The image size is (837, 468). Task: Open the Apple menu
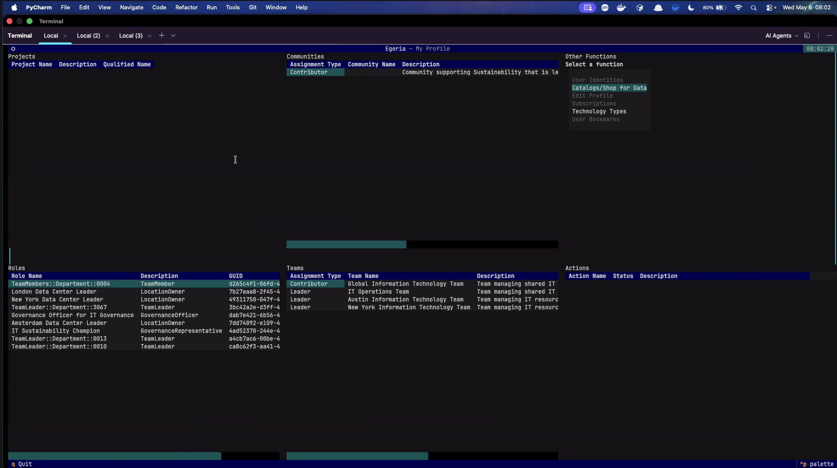click(x=14, y=7)
